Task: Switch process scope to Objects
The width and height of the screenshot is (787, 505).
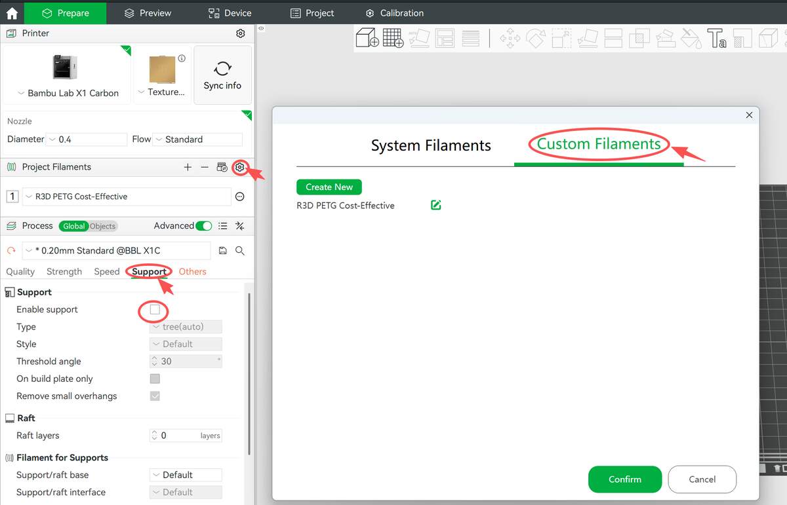Action: (102, 226)
